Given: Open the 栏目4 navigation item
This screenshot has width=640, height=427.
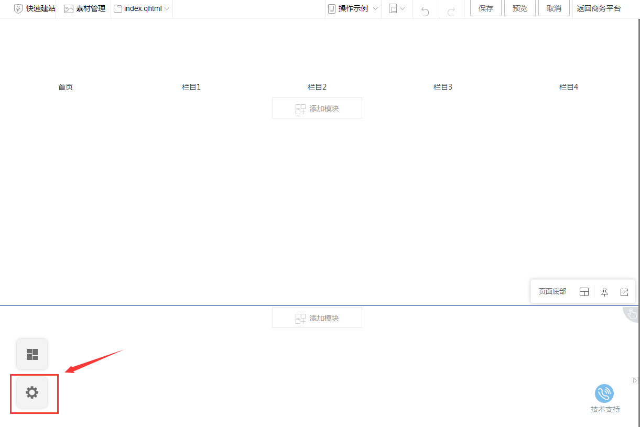Looking at the screenshot, I should [x=569, y=87].
